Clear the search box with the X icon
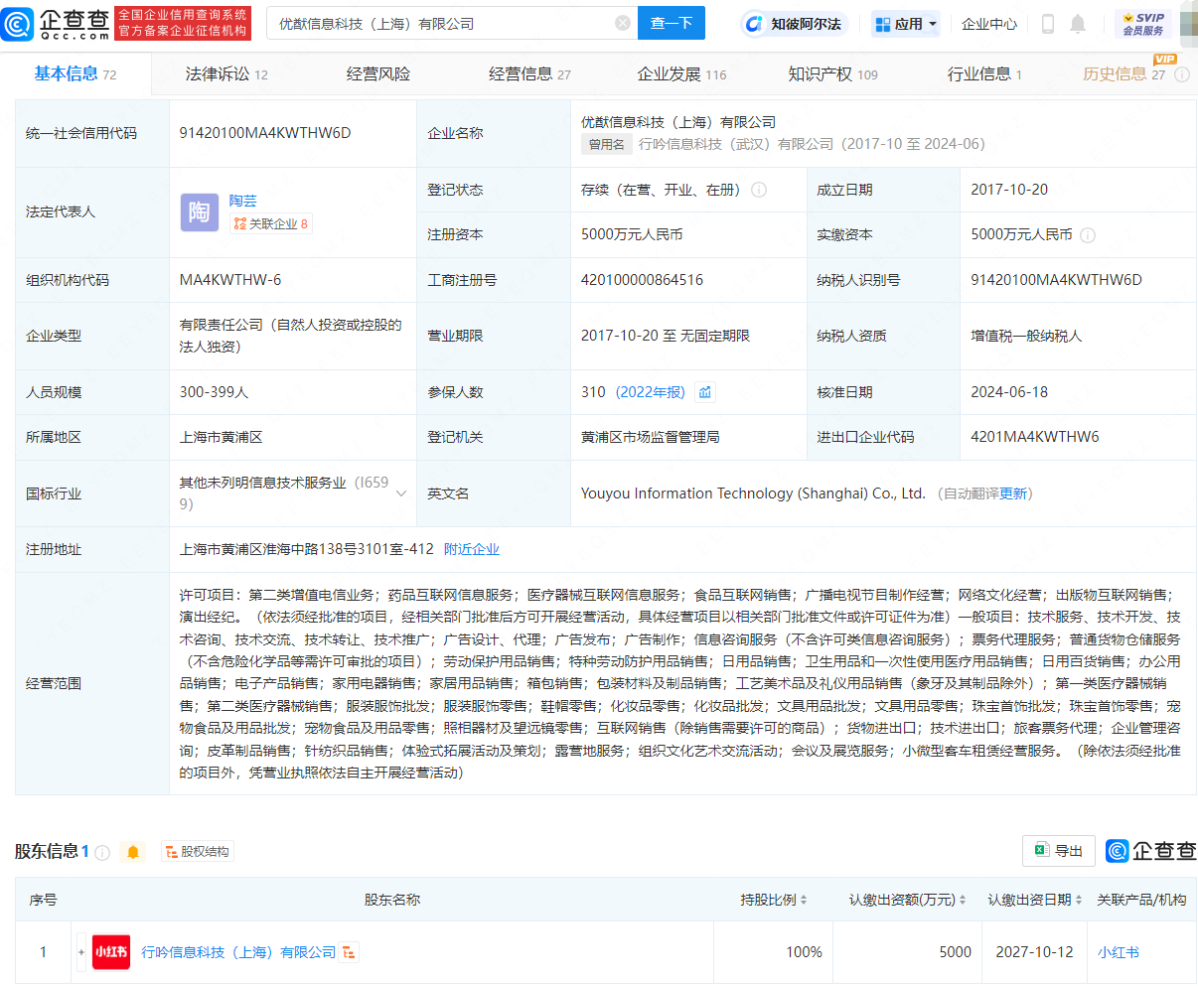The height and width of the screenshot is (986, 1198). click(623, 23)
